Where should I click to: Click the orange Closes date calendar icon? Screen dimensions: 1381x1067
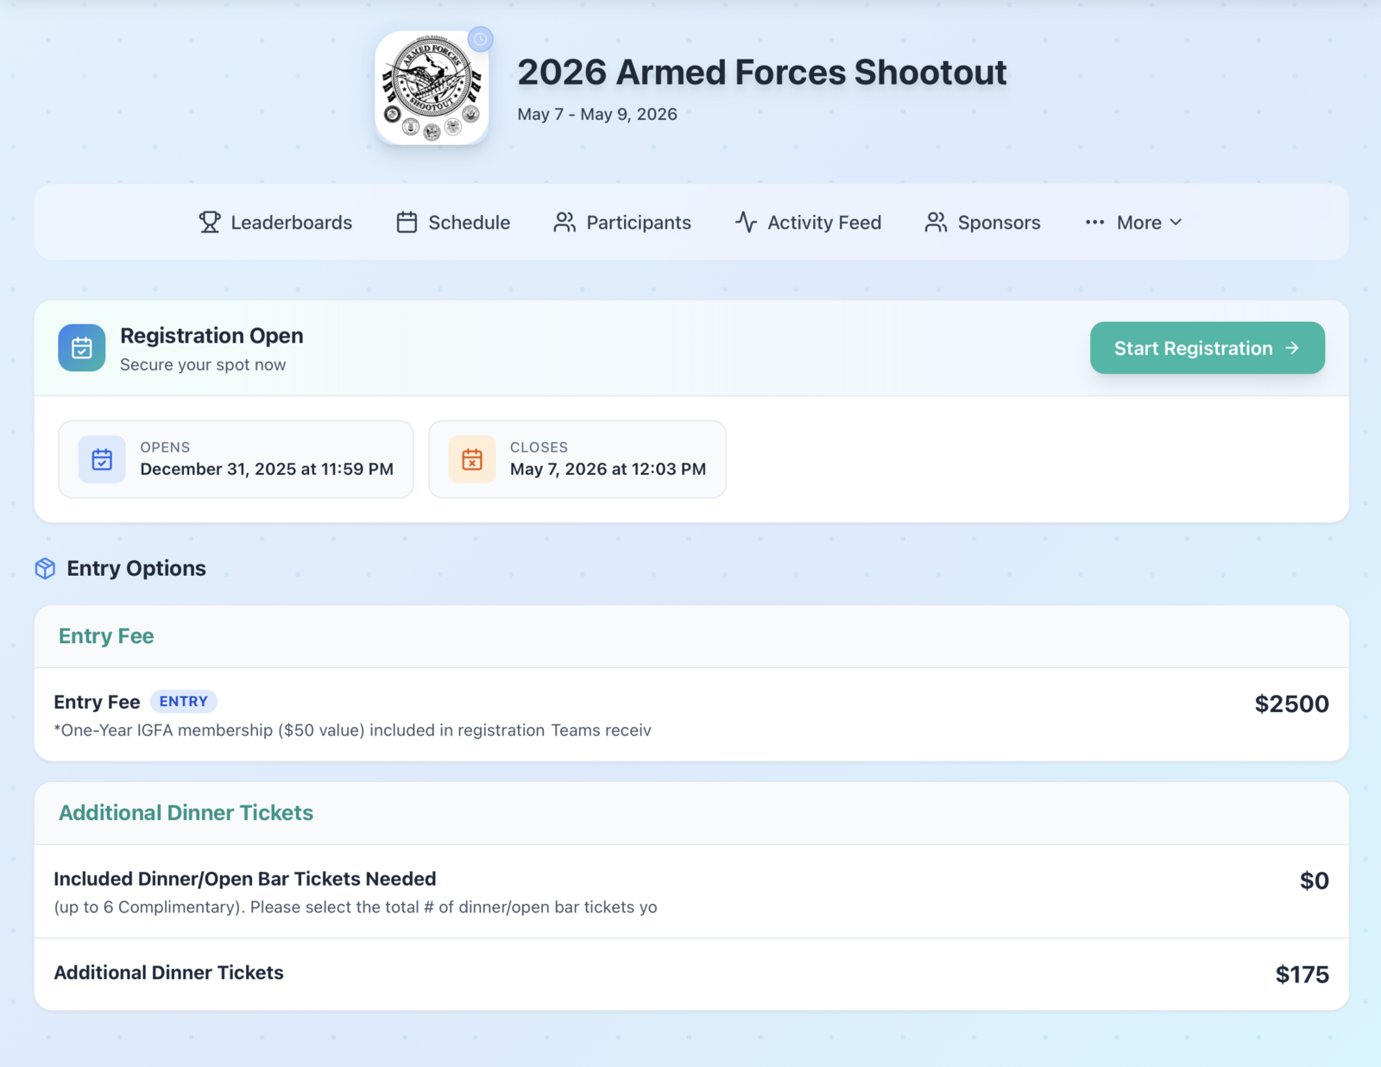472,459
